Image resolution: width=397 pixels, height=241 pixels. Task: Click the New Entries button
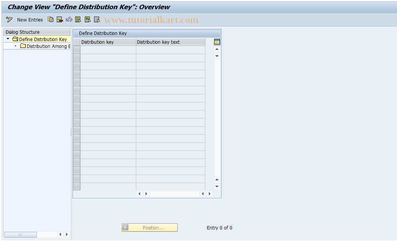(30, 20)
